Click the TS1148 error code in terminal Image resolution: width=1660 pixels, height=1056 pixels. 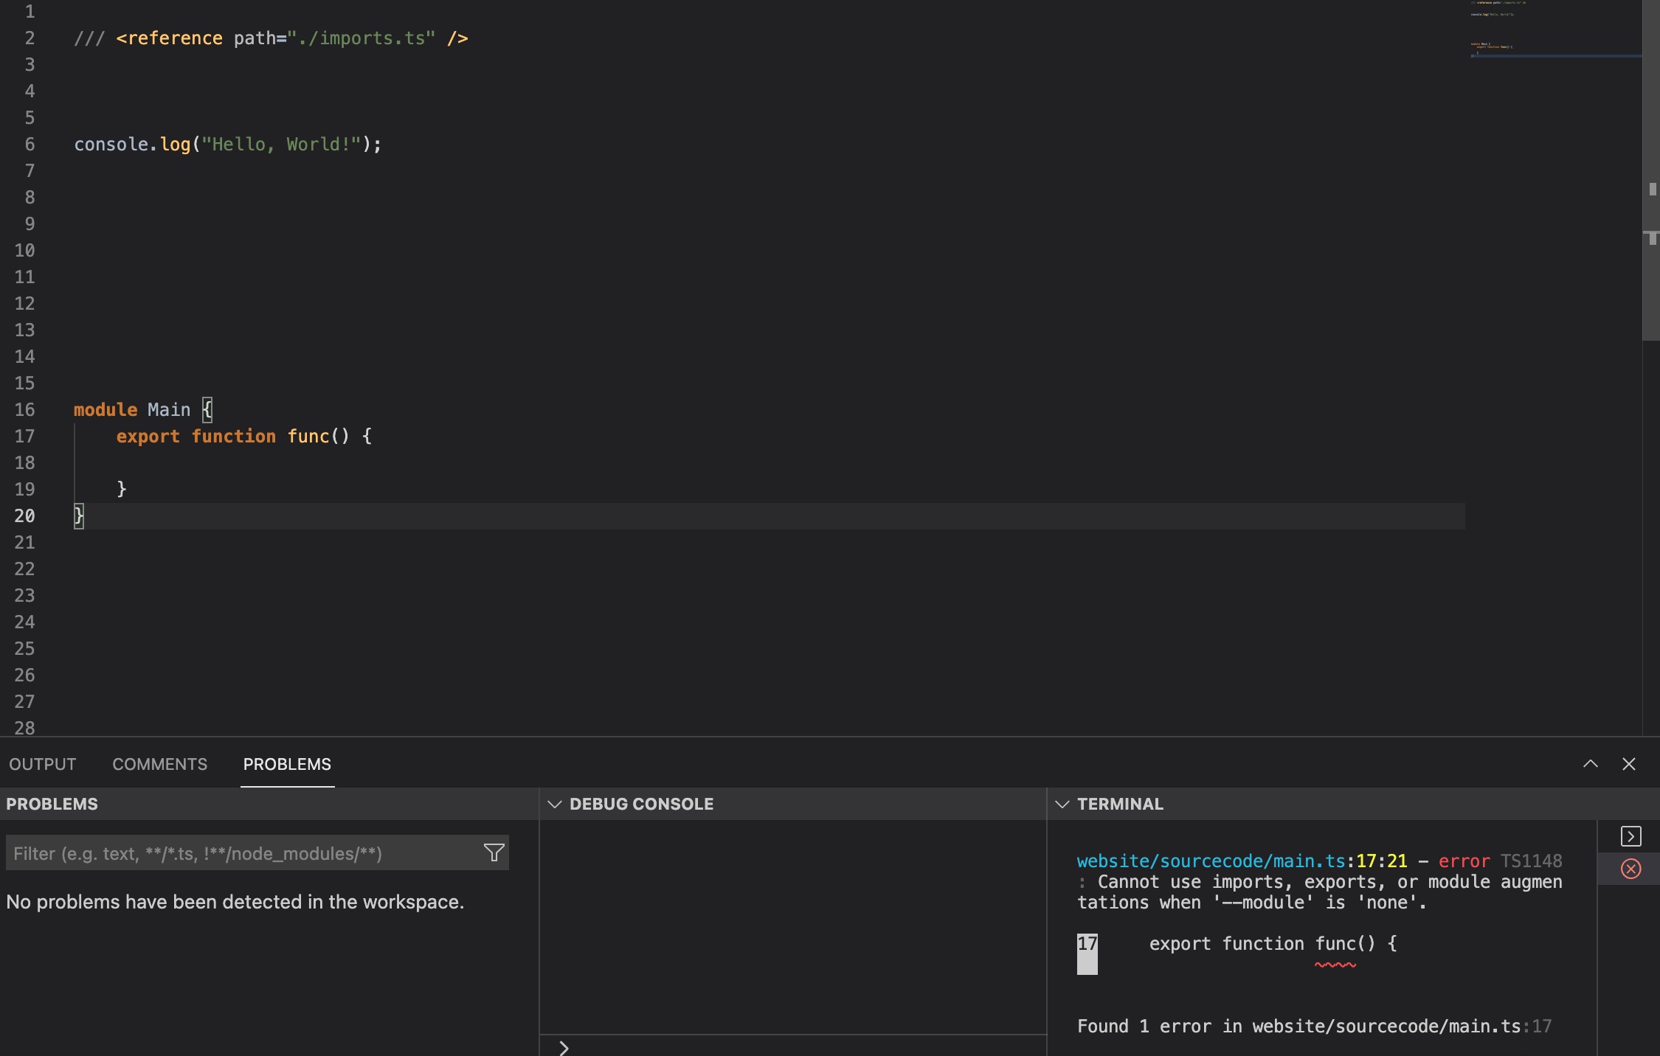pos(1531,861)
